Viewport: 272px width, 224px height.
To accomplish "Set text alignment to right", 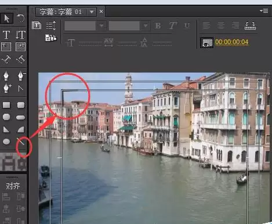I will click(x=235, y=26).
